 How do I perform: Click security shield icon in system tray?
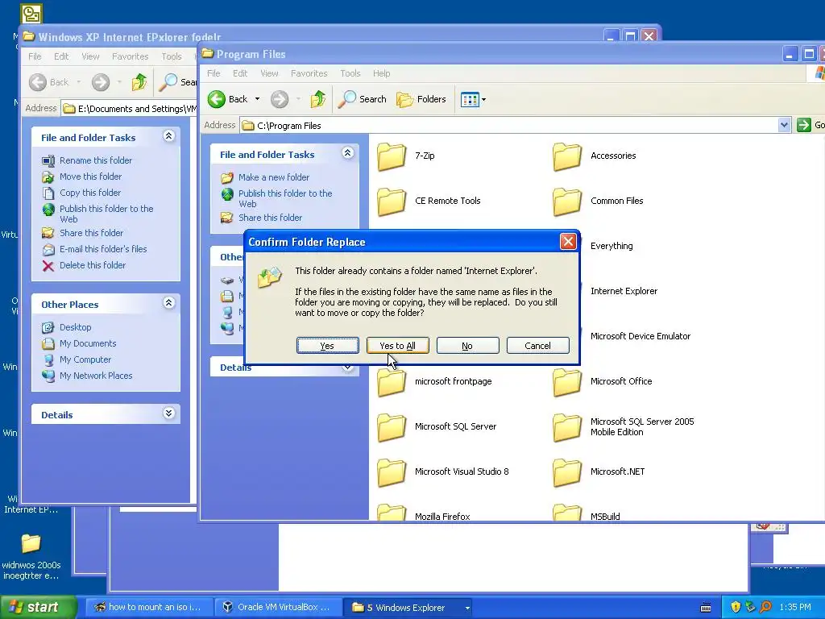click(736, 608)
